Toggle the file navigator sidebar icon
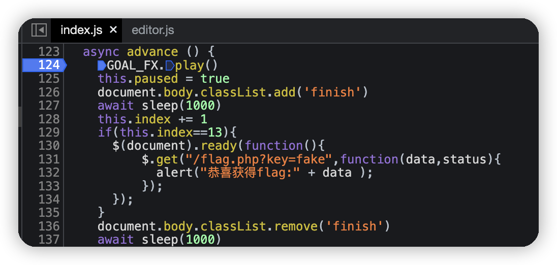557x265 pixels. [39, 30]
